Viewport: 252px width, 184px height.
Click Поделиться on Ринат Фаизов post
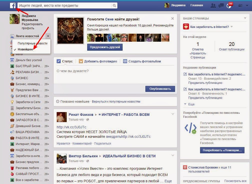click(x=103, y=144)
